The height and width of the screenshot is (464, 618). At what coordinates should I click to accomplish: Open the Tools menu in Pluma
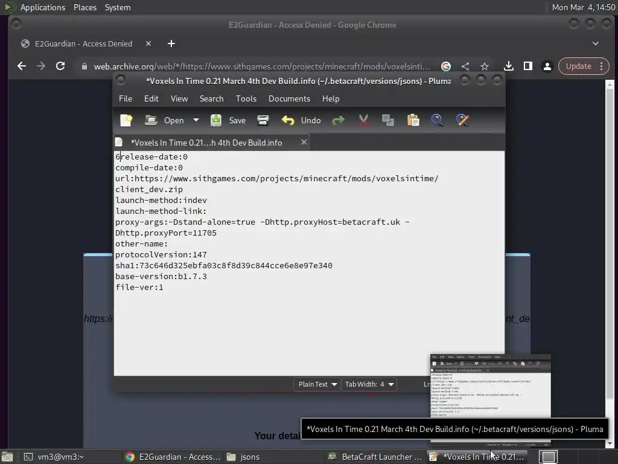pos(246,98)
